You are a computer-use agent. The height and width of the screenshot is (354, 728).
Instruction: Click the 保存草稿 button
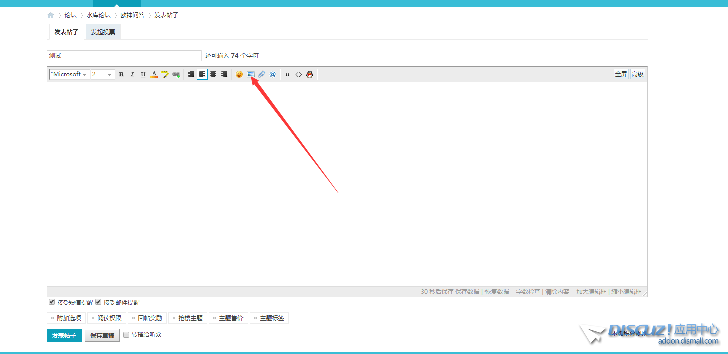pos(102,335)
